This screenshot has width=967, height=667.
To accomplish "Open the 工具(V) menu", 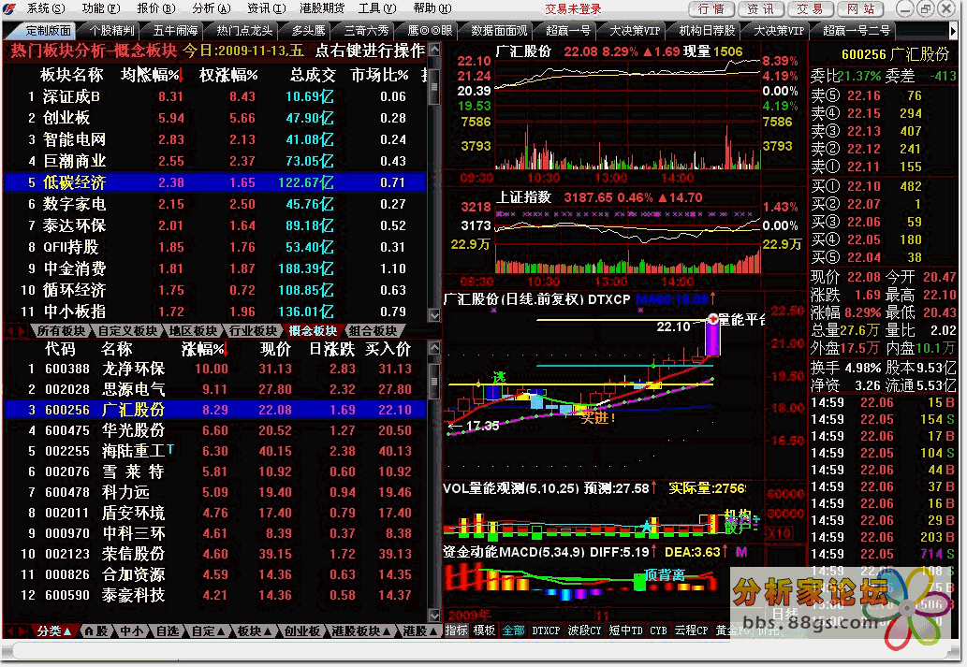I will 377,8.
